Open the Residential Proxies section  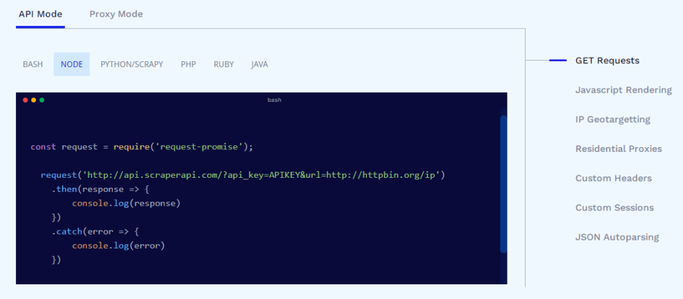pos(618,149)
